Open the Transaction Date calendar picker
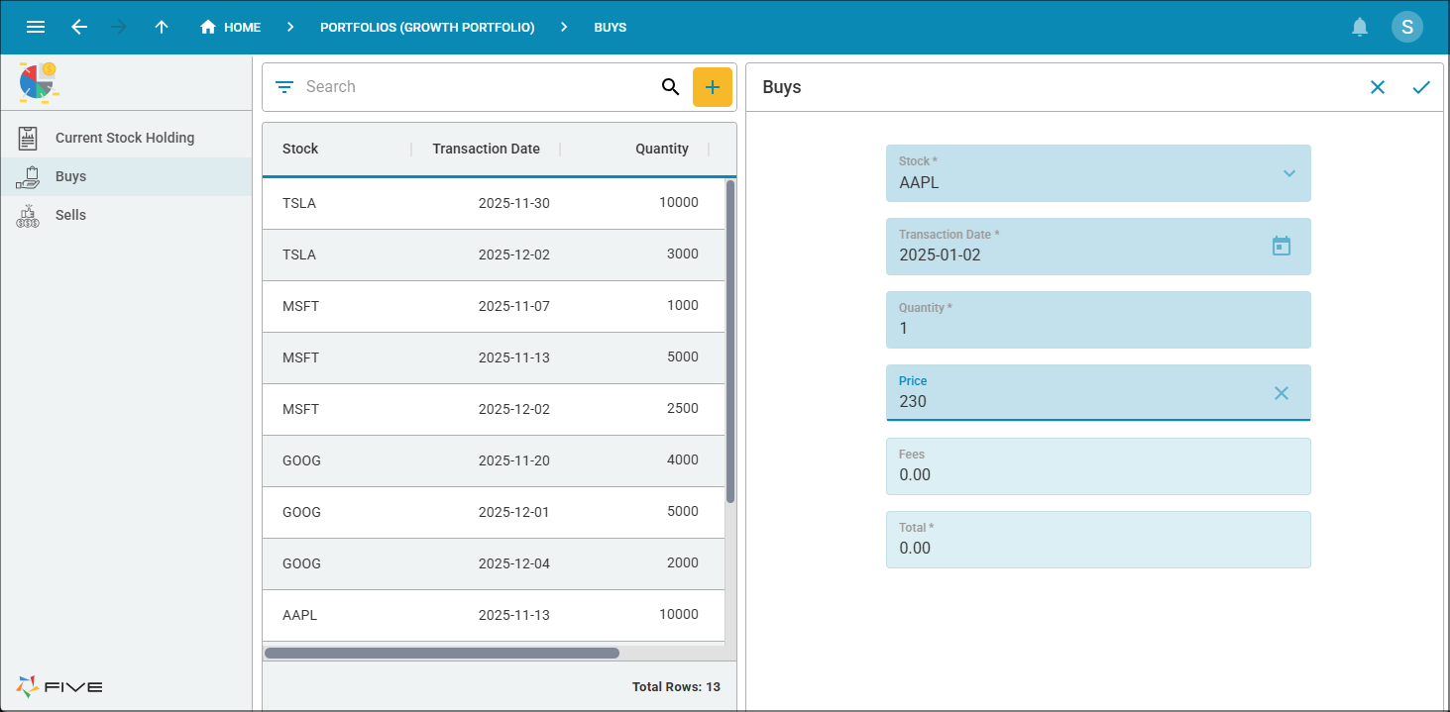This screenshot has height=712, width=1450. click(1281, 246)
